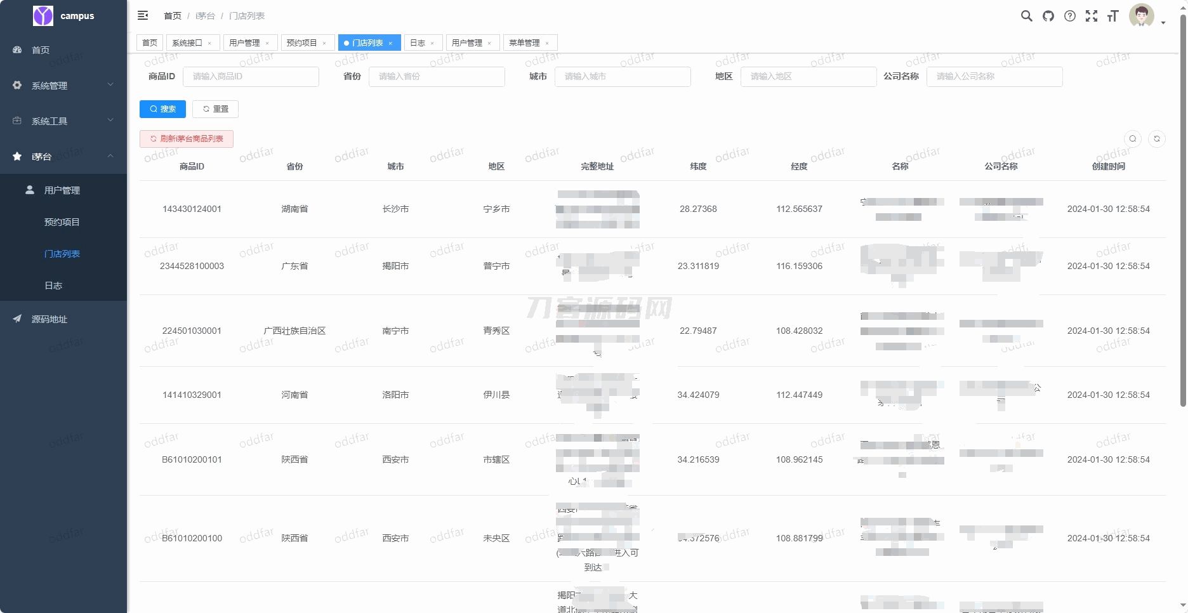Click the search magnifier icon in header
Image resolution: width=1188 pixels, height=613 pixels.
point(1026,16)
